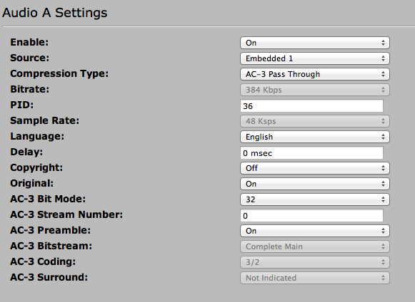415x302 pixels.
Task: Click the Sample Rate: label
Action: 45,120
